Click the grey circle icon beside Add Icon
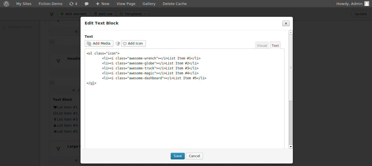The width and height of the screenshot is (372, 166). point(118,43)
